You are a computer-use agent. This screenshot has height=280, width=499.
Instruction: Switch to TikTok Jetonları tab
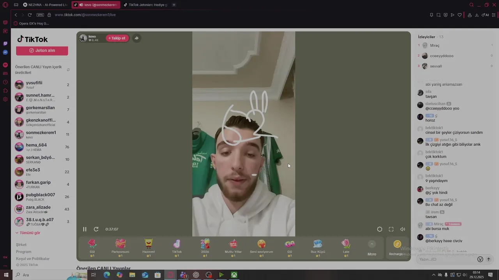145,5
